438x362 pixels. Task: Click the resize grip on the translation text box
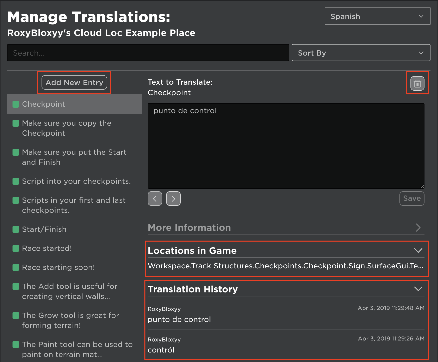click(422, 187)
